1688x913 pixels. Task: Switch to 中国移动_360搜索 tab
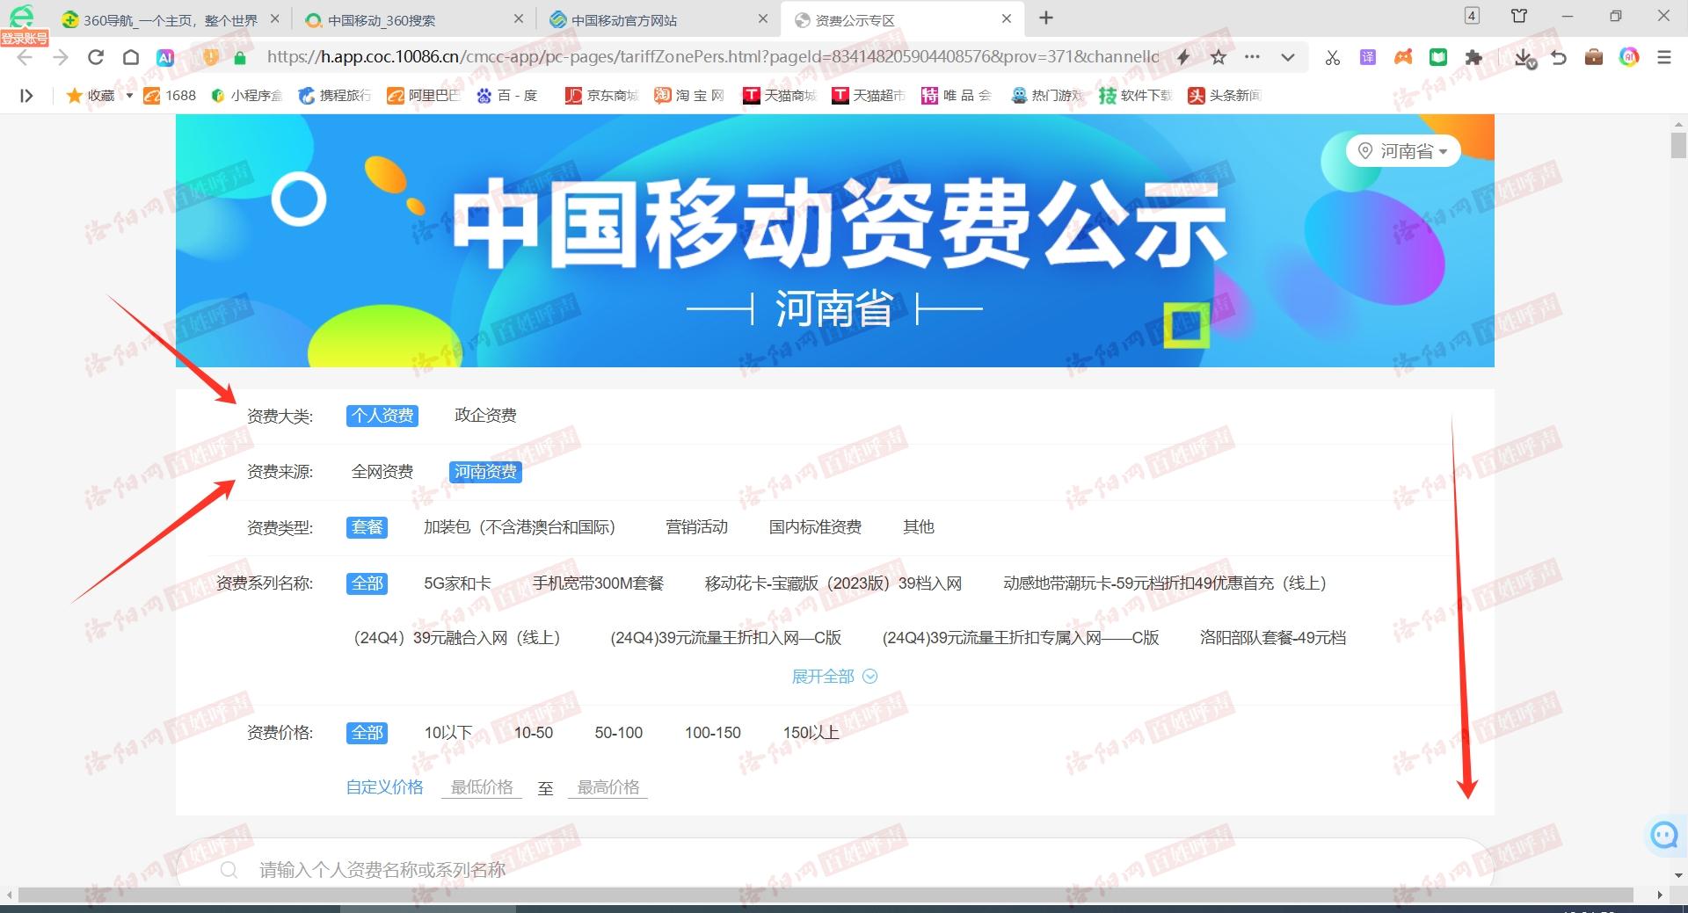pos(413,19)
